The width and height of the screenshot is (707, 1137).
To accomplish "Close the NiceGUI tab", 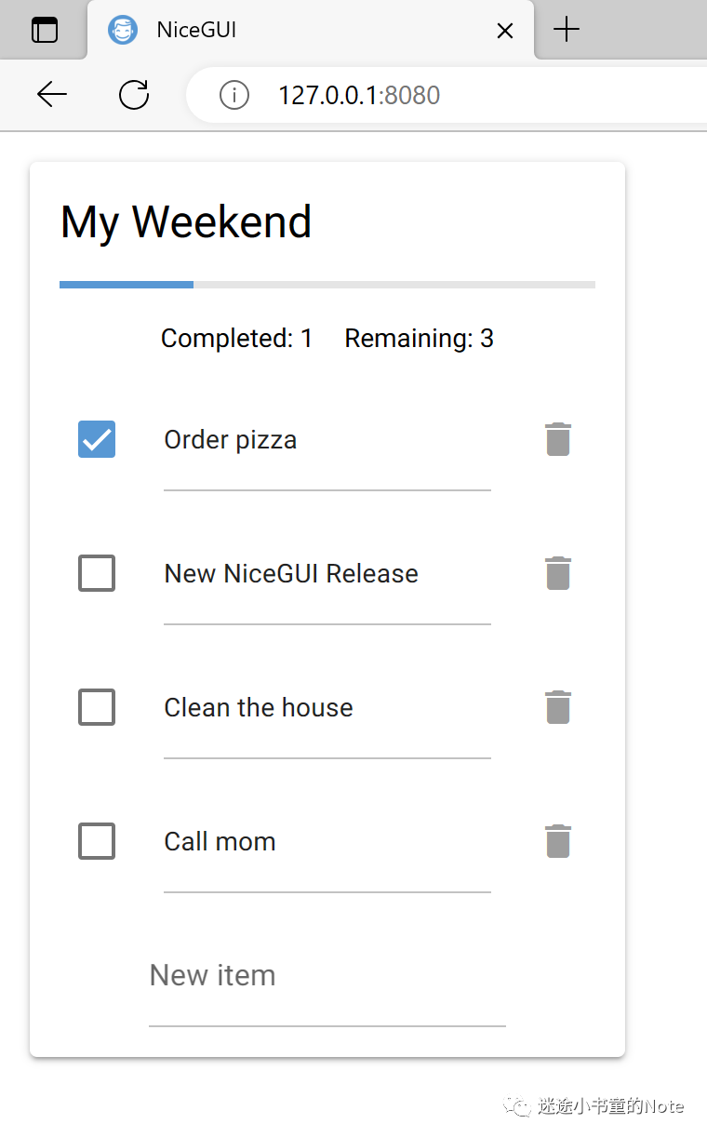I will [x=505, y=31].
